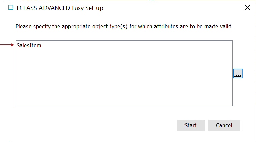The width and height of the screenshot is (256, 142).
Task: Click the instruction text about object types
Action: coord(124,26)
